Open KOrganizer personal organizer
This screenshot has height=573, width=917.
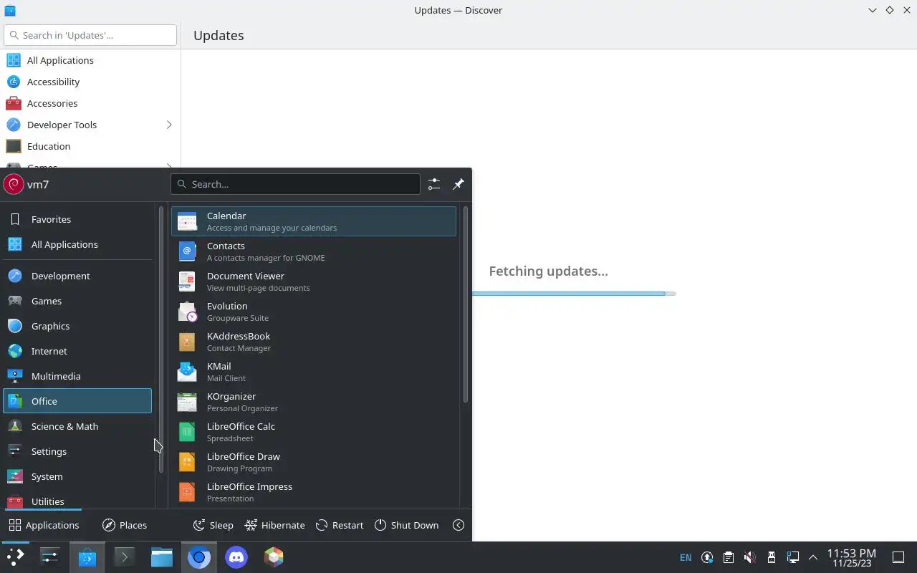click(x=313, y=402)
